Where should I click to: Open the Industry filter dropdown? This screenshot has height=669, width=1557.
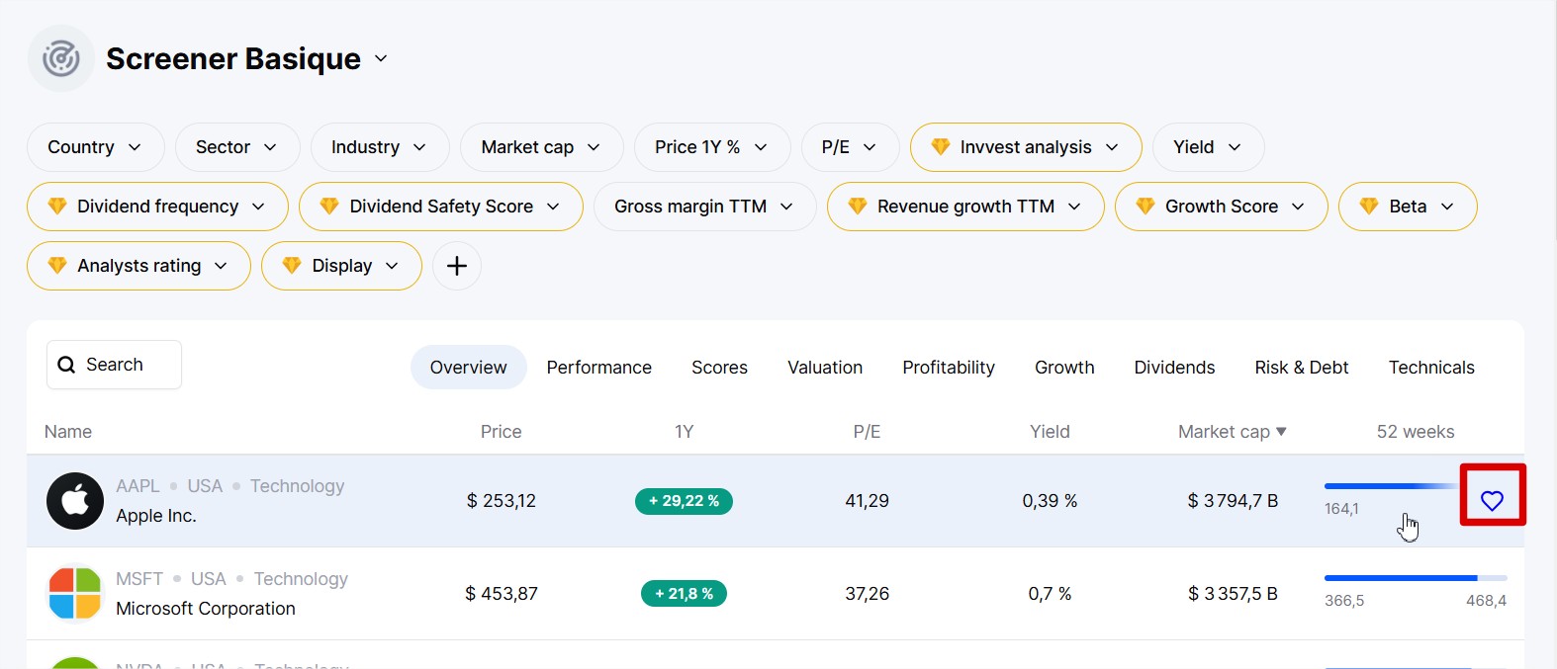(380, 147)
